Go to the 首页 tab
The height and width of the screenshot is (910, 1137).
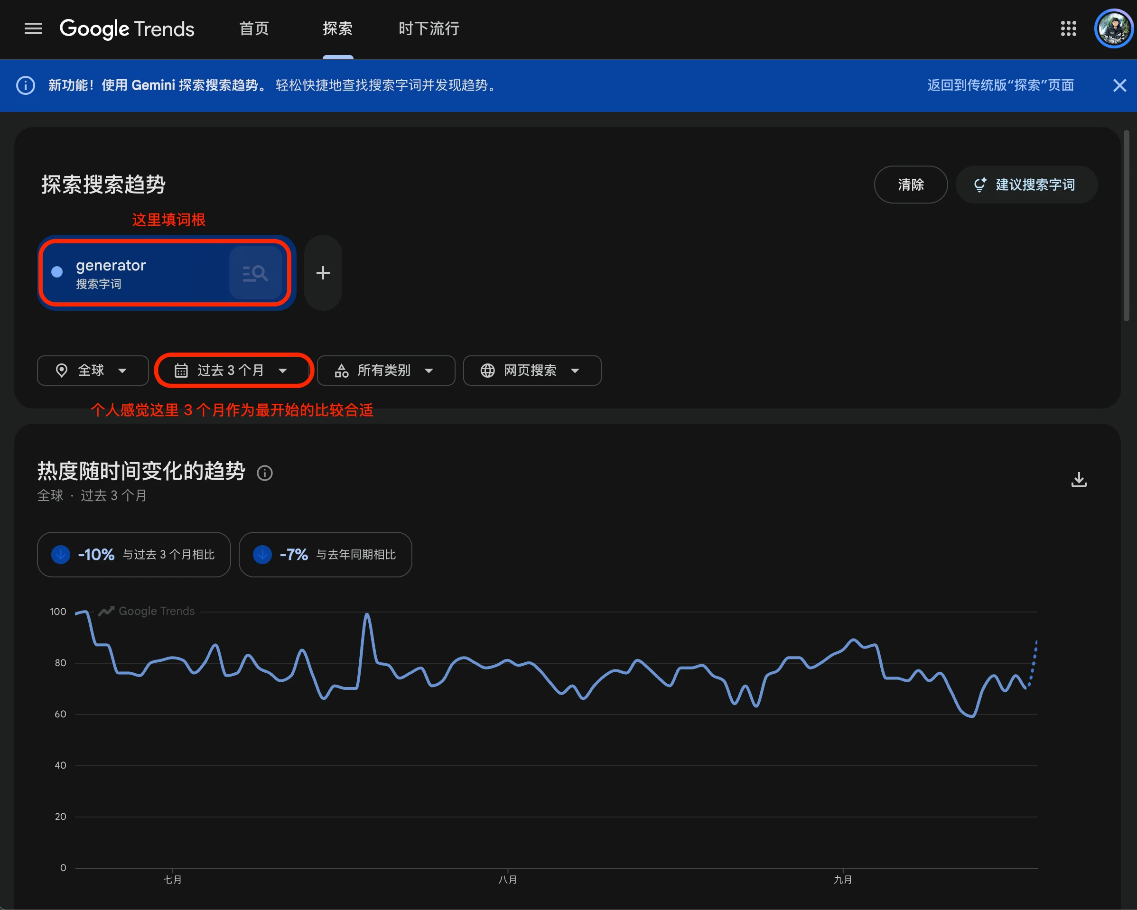point(254,28)
